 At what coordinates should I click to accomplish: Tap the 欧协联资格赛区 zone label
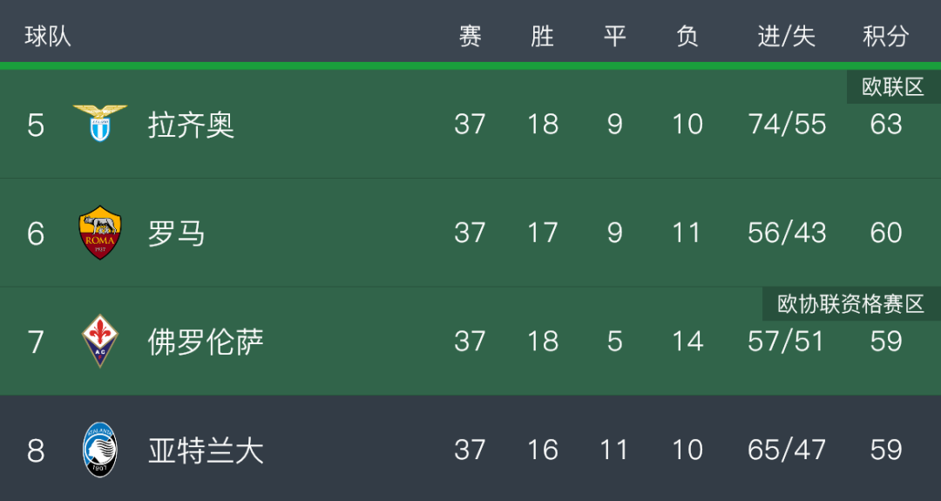[851, 303]
